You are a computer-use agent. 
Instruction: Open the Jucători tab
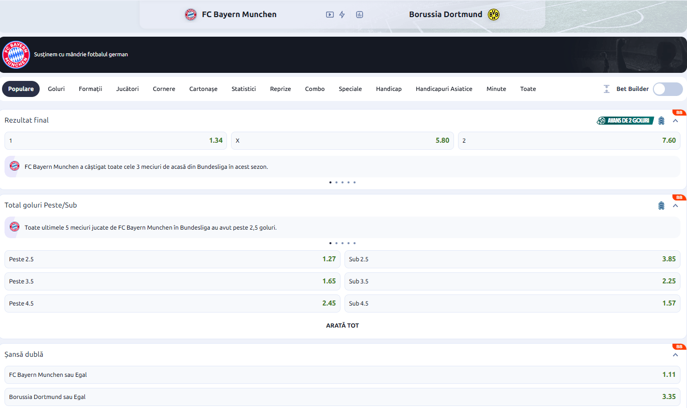tap(128, 89)
